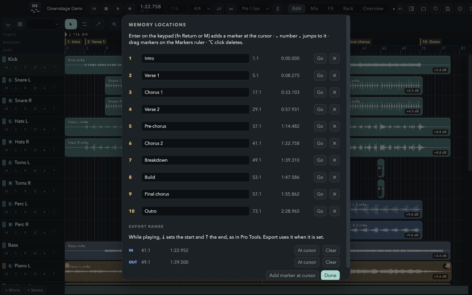472x295 pixels.
Task: Start playback with the play button
Action: (118, 9)
